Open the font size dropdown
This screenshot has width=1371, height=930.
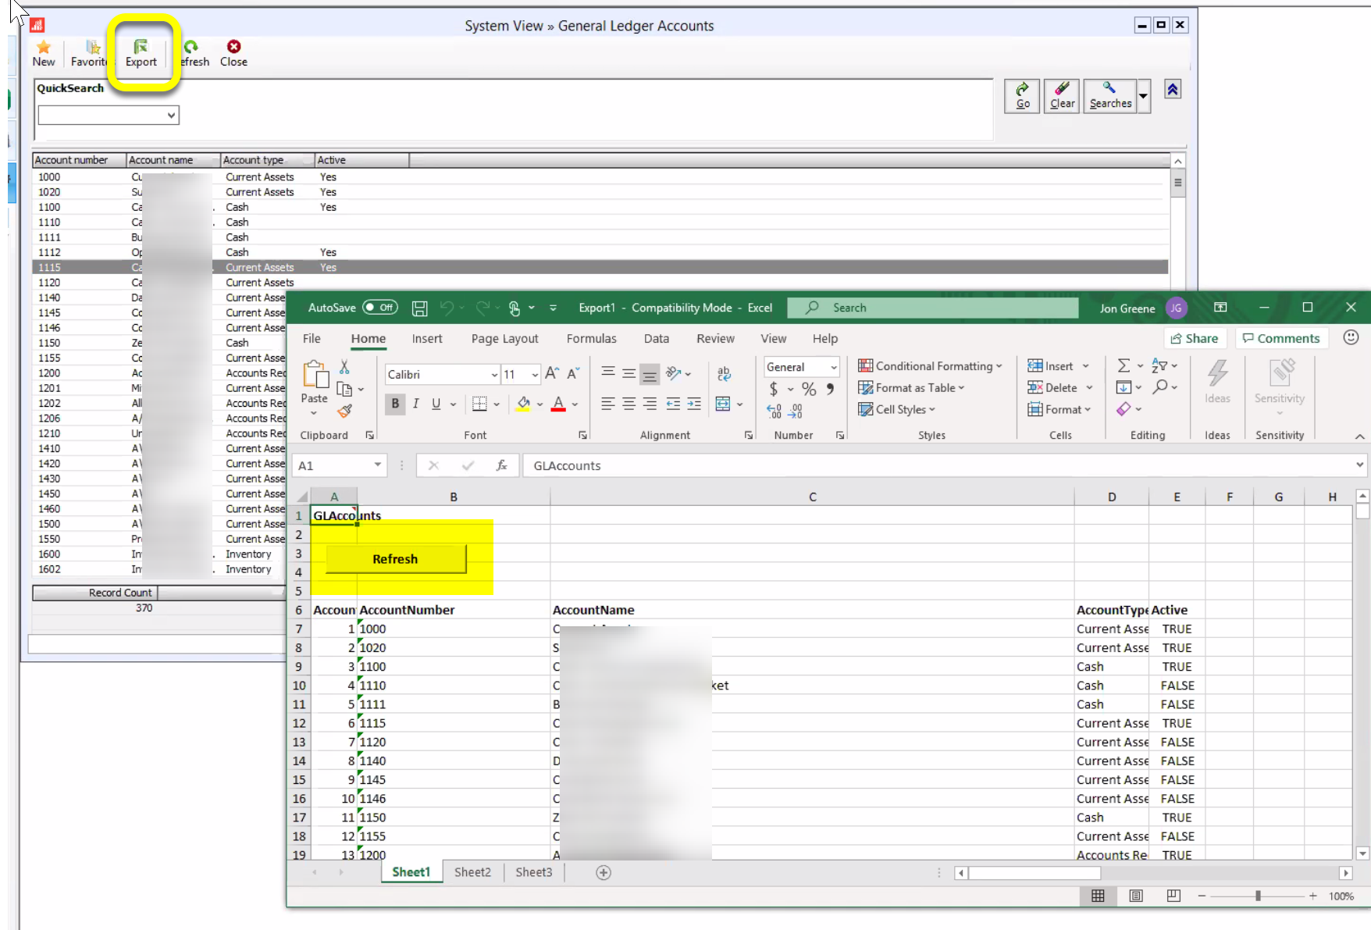pos(535,375)
